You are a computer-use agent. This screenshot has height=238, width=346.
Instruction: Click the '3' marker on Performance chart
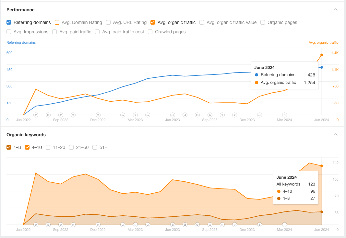coord(284,115)
